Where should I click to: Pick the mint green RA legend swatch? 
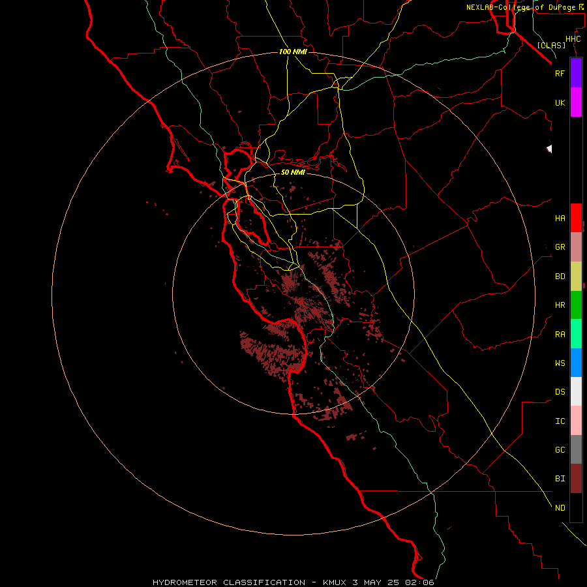[x=576, y=334]
